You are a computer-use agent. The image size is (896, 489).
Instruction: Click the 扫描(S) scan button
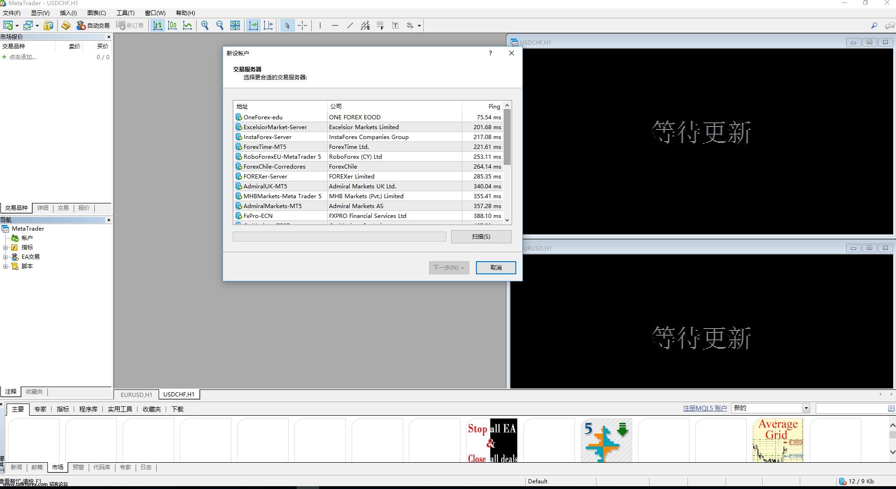481,237
